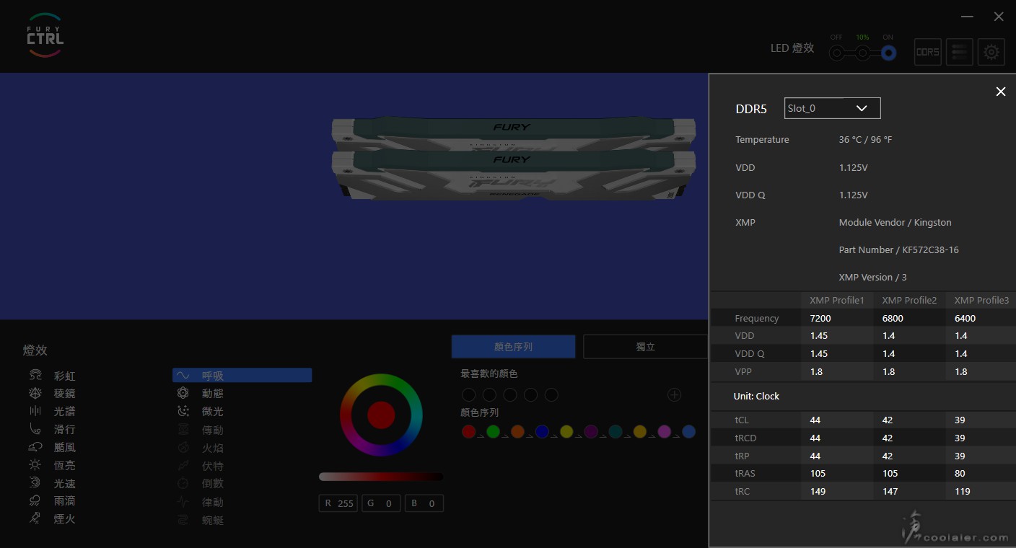
Task: Pick the 光譜 spectrum lighting effect
Action: click(52, 411)
